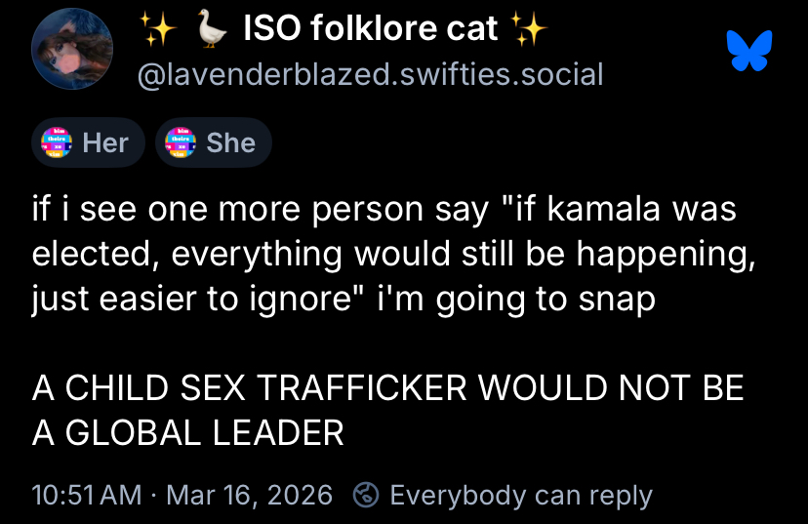Click the sparkle emoji after "cat"
The width and height of the screenshot is (808, 524).
[x=530, y=30]
